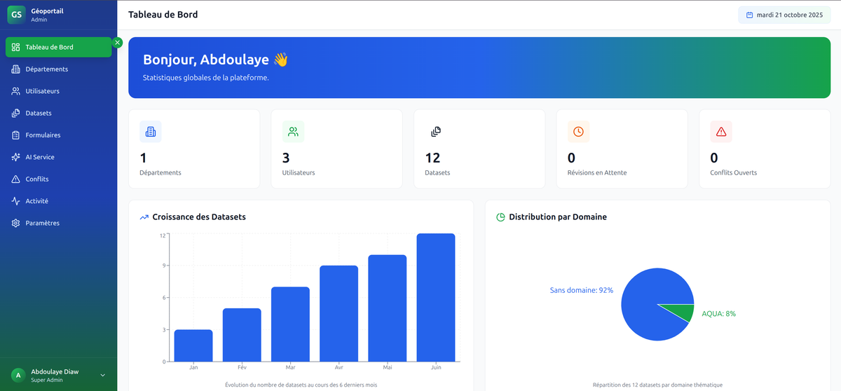
Task: Click the Utilisateurs people icon in sidebar
Action: [16, 91]
